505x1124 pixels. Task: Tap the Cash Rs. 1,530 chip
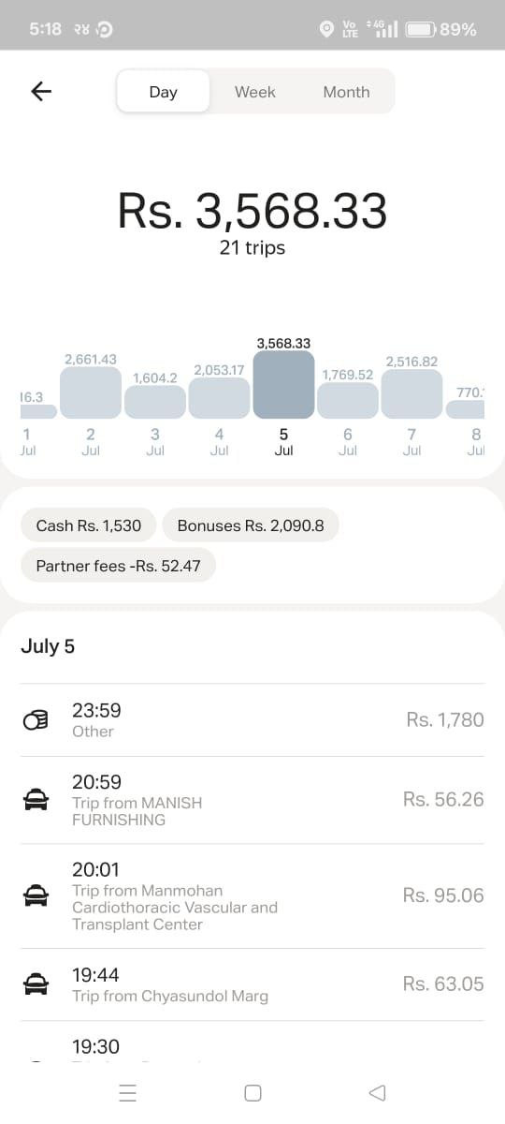coord(89,525)
